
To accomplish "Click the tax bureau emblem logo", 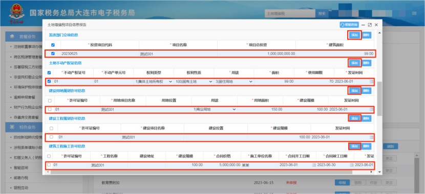I will pyautogui.click(x=16, y=13).
